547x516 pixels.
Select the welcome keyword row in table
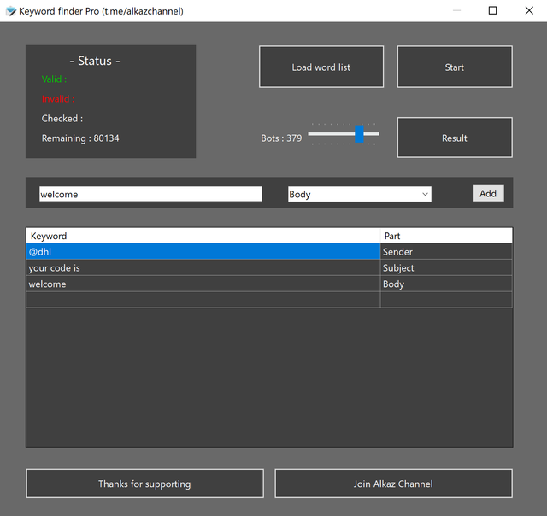point(203,284)
